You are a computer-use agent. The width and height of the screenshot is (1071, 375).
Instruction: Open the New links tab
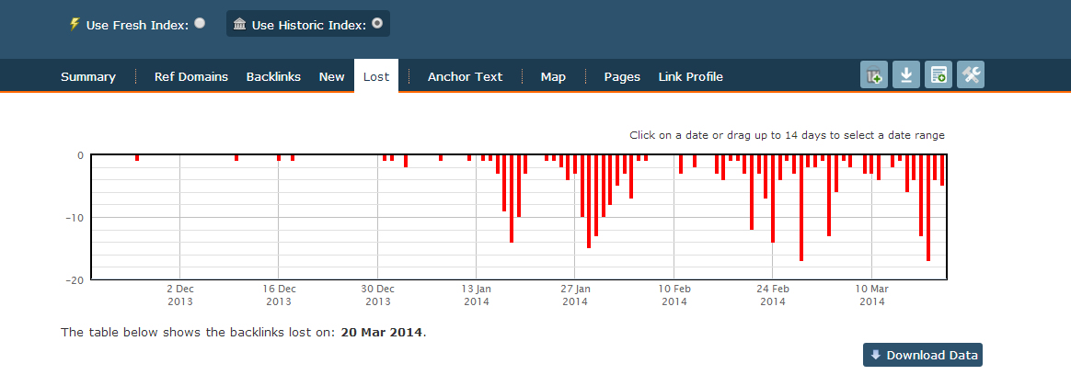(x=331, y=77)
